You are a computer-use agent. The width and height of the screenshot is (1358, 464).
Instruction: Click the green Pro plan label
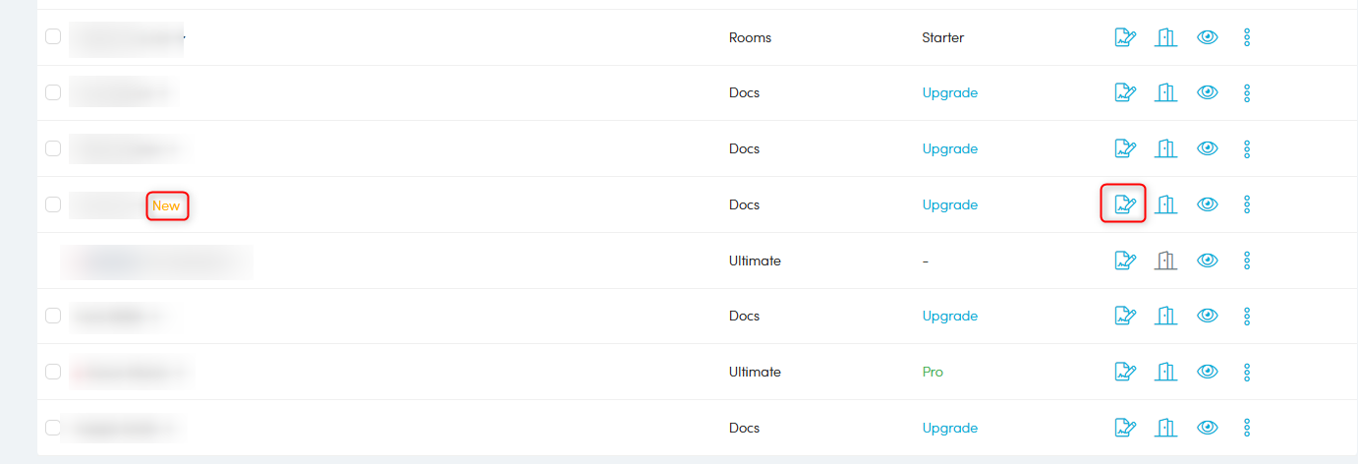pos(933,372)
